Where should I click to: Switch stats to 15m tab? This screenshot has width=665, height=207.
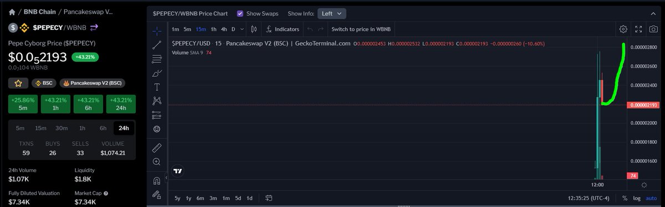coord(40,128)
